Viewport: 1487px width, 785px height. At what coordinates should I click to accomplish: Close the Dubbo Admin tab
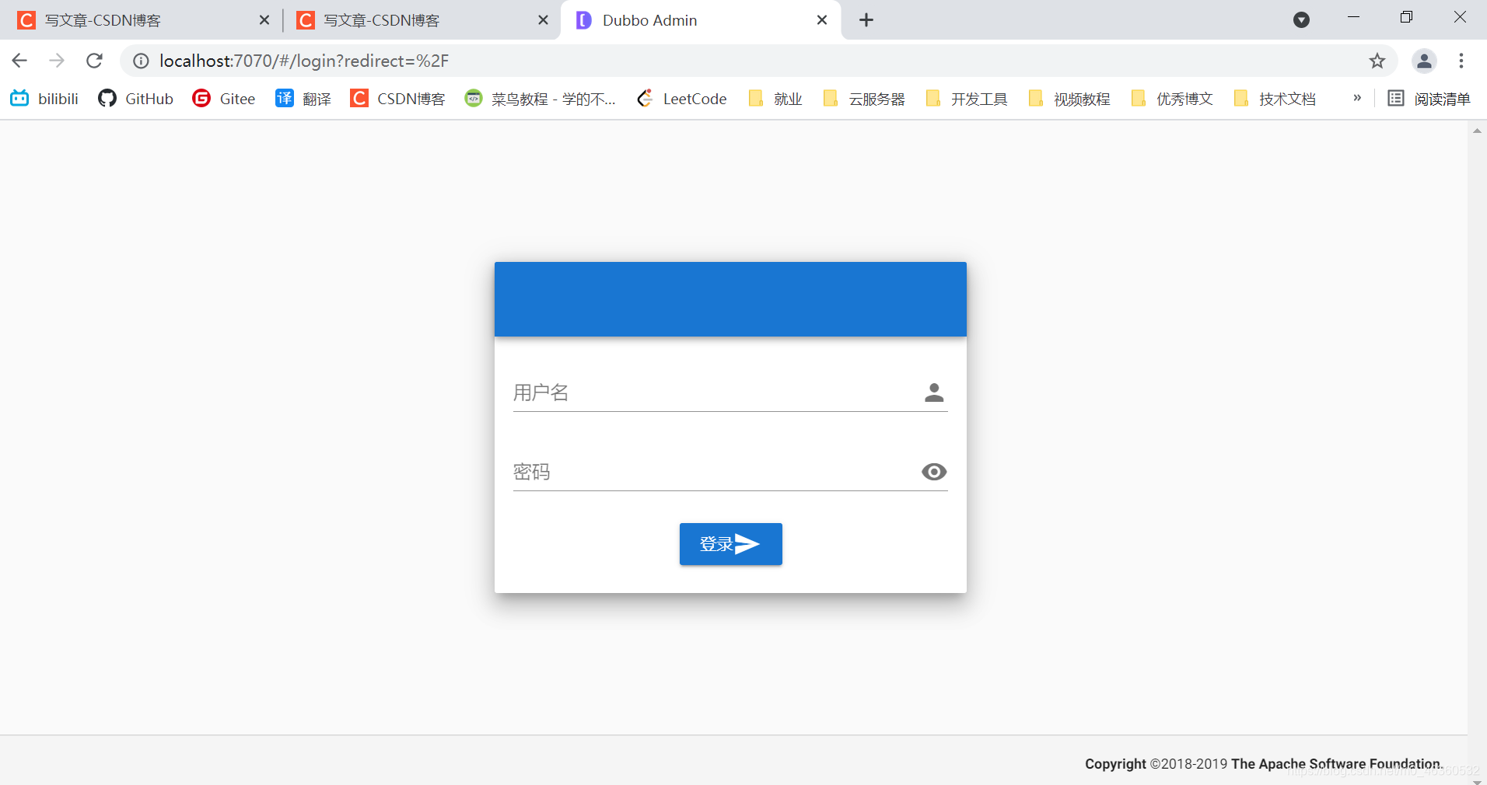[822, 20]
